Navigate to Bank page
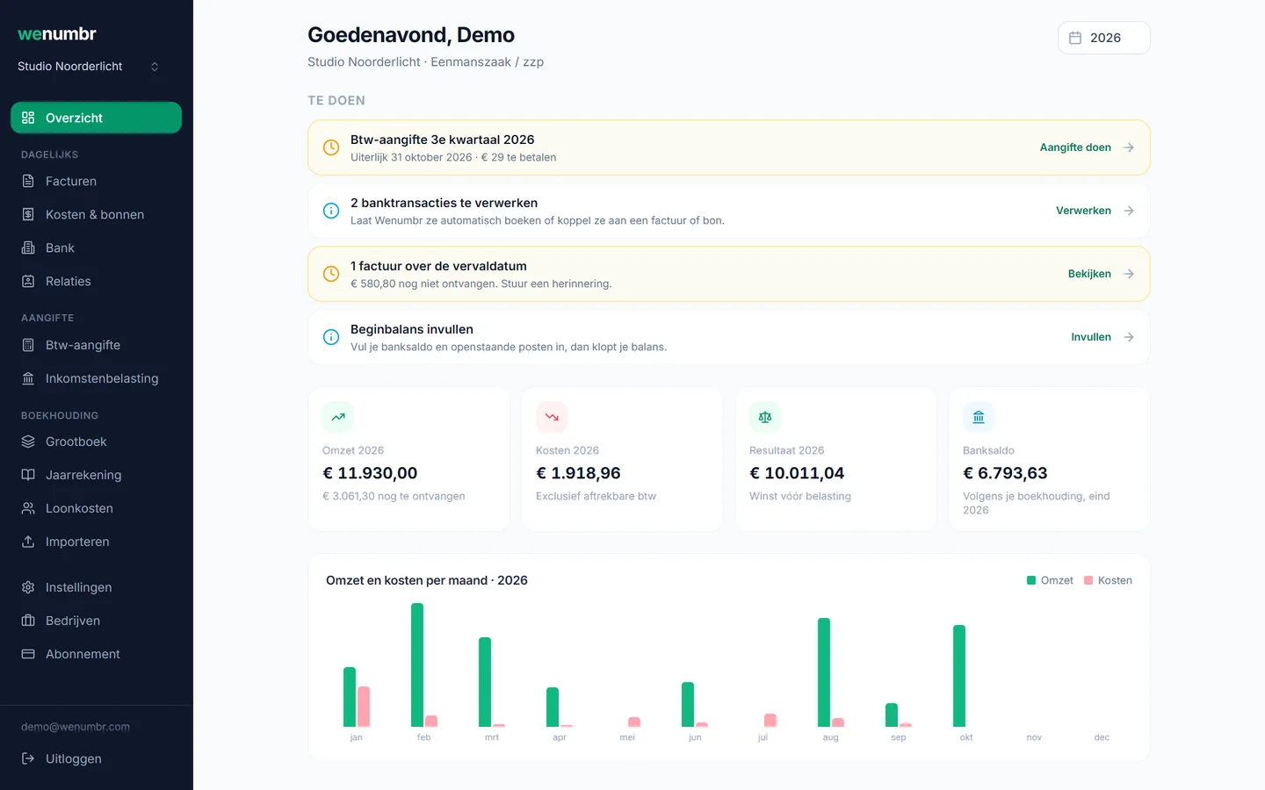This screenshot has width=1265, height=790. coord(96,248)
